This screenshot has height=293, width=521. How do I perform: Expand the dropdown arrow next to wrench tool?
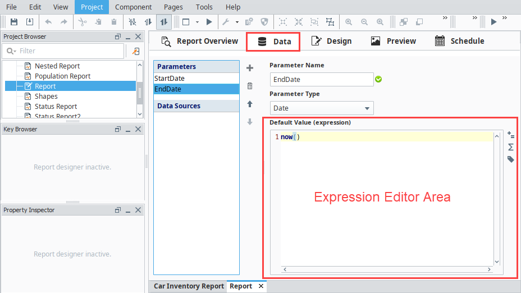point(237,22)
